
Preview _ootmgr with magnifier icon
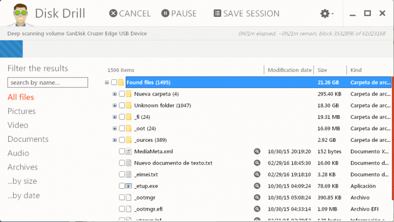point(257,197)
